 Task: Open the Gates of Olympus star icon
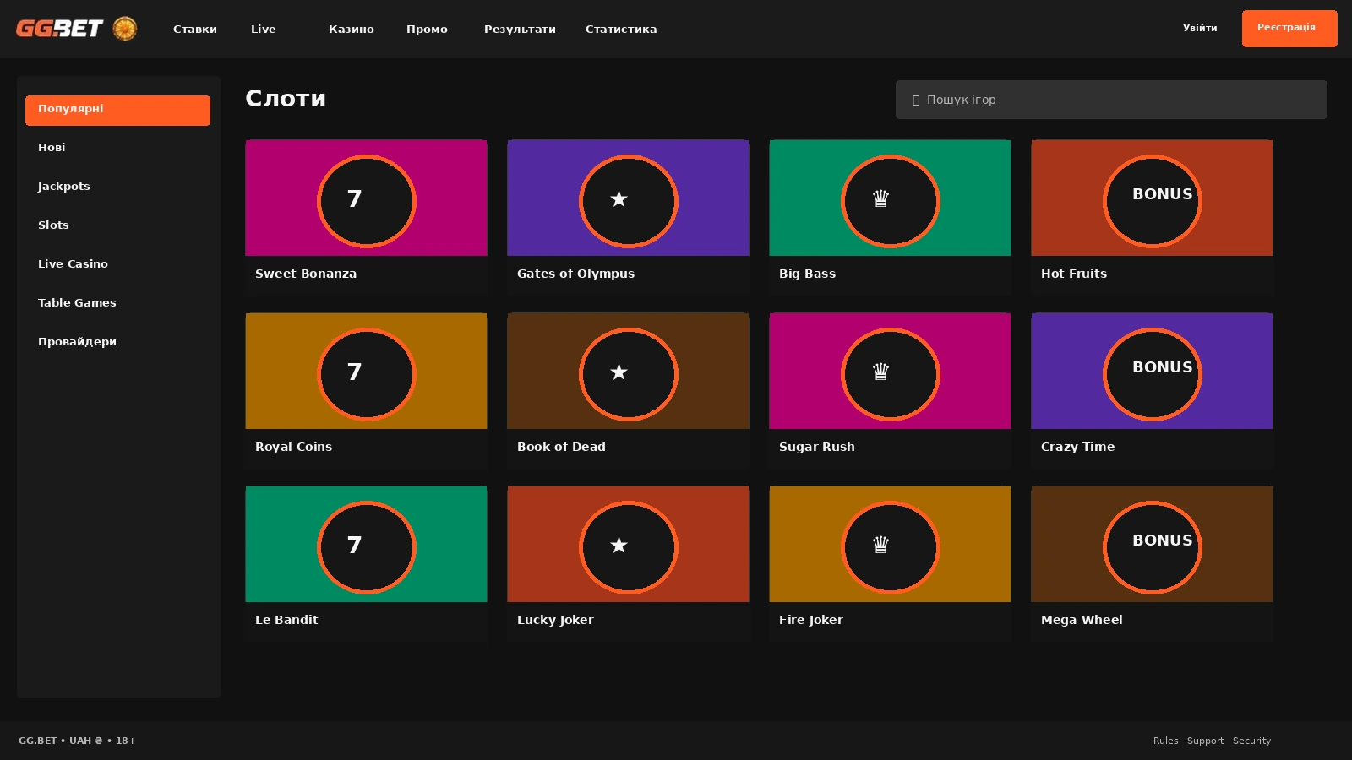pos(629,201)
